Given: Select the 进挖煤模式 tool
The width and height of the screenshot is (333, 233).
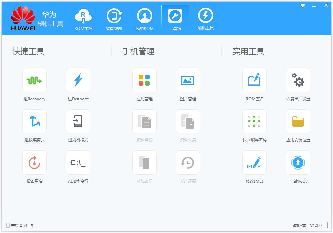Looking at the screenshot, I should coord(34,121).
